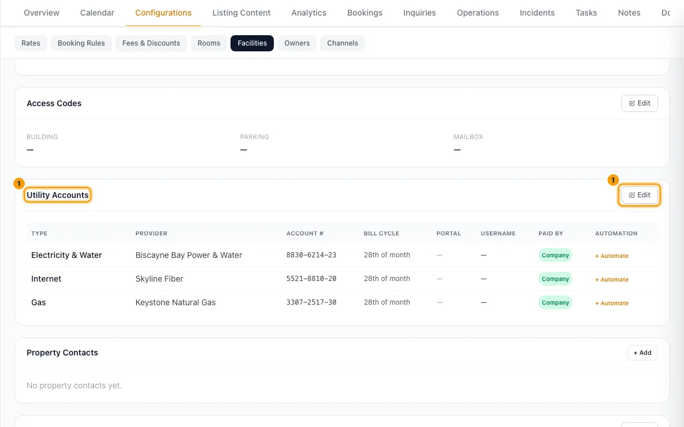Click provider Biscayne Bay Power & Water
The width and height of the screenshot is (684, 427).
(x=188, y=255)
